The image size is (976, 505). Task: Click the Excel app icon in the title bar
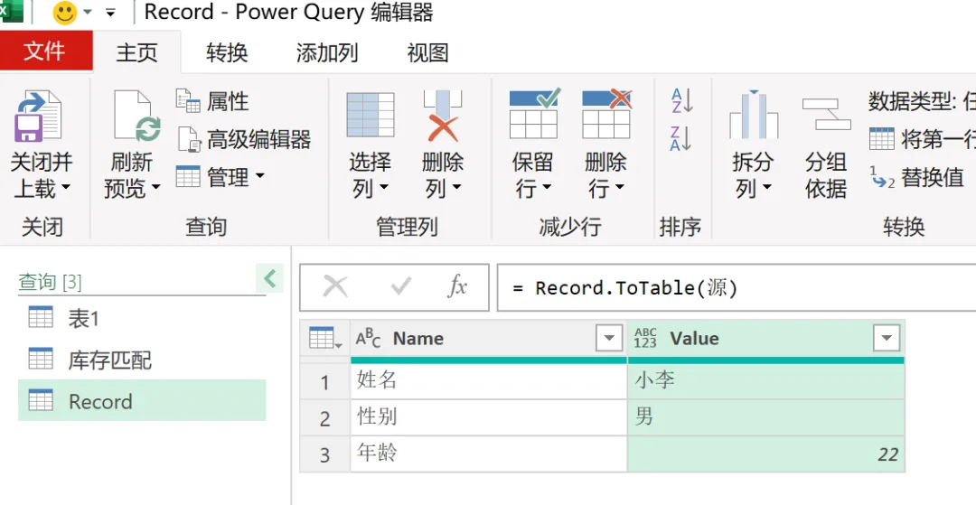point(11,11)
